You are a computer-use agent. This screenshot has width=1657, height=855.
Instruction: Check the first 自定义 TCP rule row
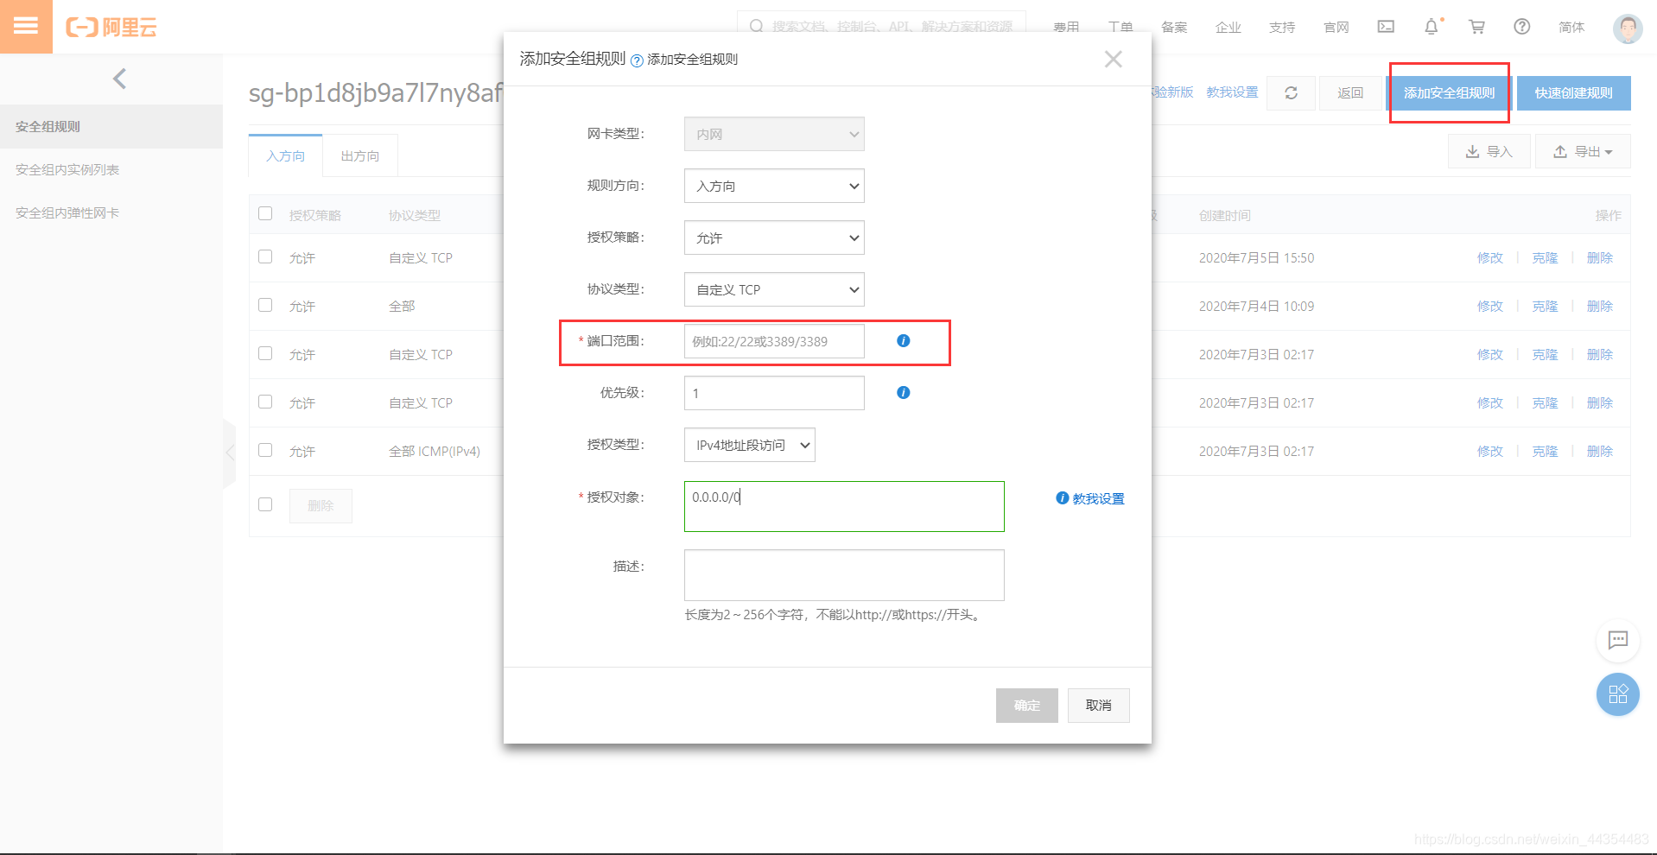[265, 256]
